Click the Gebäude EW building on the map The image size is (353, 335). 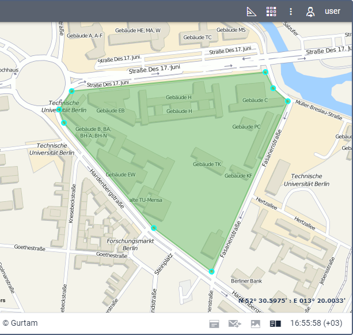[120, 174]
